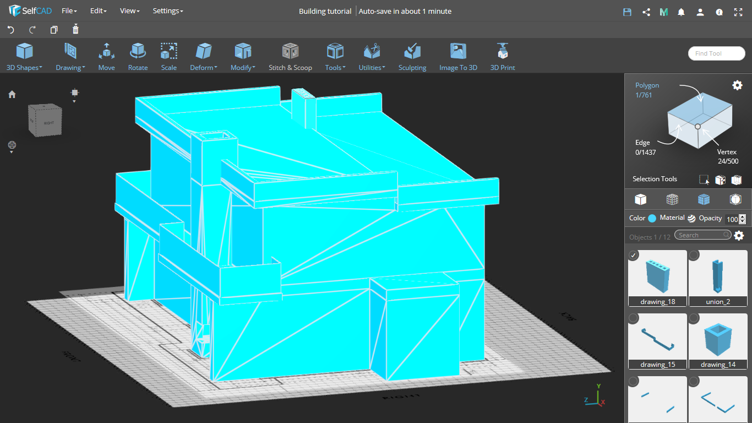Click the Home view icon
The width and height of the screenshot is (752, 423).
point(12,95)
